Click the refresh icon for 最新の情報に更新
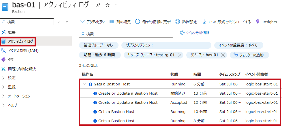This screenshot has width=282, height=127. tap(138, 22)
